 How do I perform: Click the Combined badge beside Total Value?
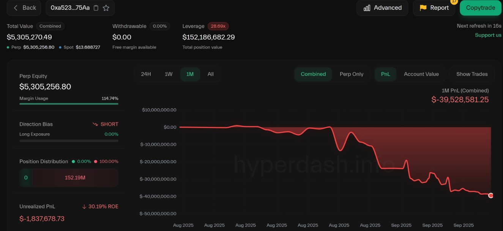(x=50, y=26)
